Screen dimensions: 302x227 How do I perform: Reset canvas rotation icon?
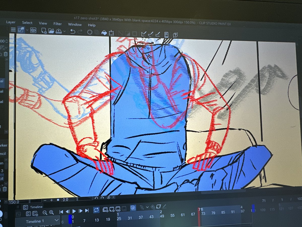click(x=108, y=197)
